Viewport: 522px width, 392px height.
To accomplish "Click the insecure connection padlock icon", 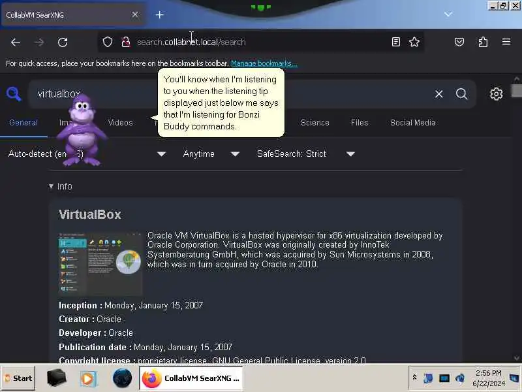I will tap(125, 42).
